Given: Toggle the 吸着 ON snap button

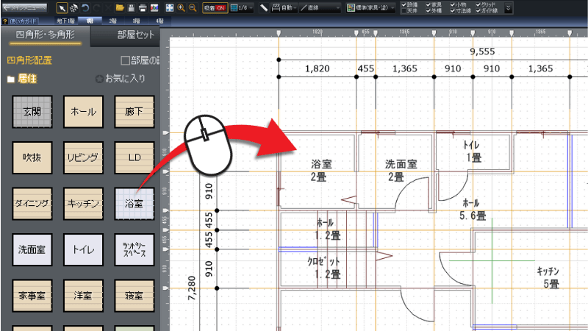Looking at the screenshot, I should point(214,7).
